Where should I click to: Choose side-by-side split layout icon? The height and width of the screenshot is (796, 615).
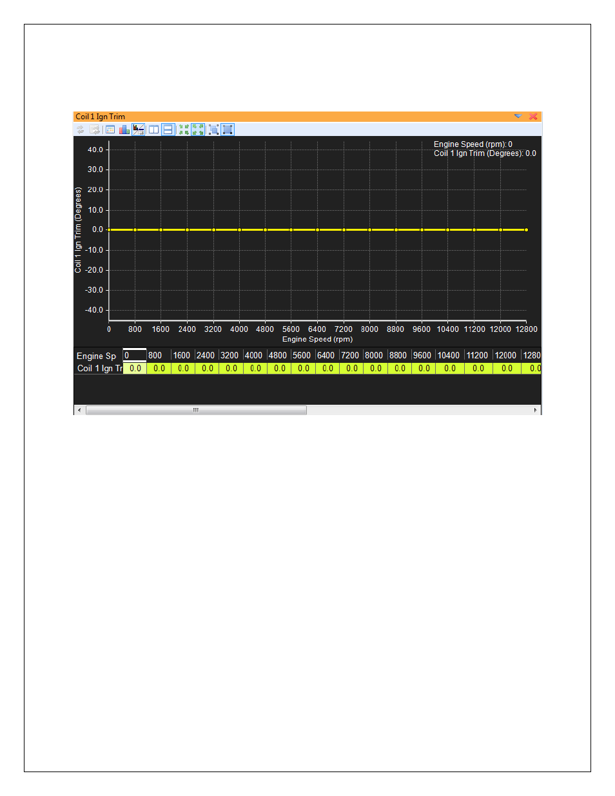click(153, 130)
